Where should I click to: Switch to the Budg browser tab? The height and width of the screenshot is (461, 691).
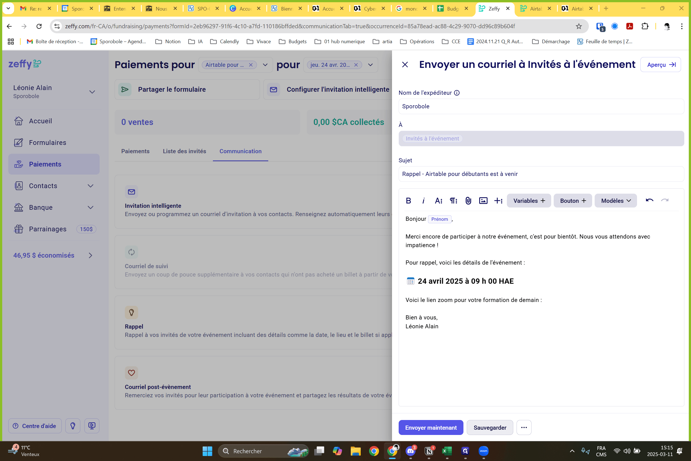pyautogui.click(x=452, y=9)
